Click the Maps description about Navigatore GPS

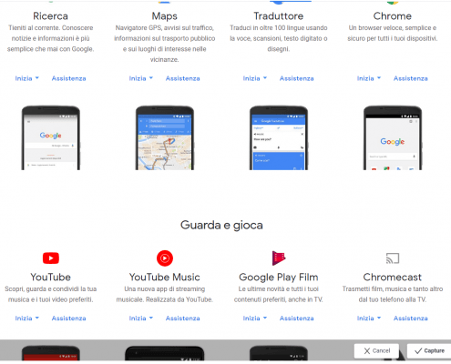tap(165, 44)
